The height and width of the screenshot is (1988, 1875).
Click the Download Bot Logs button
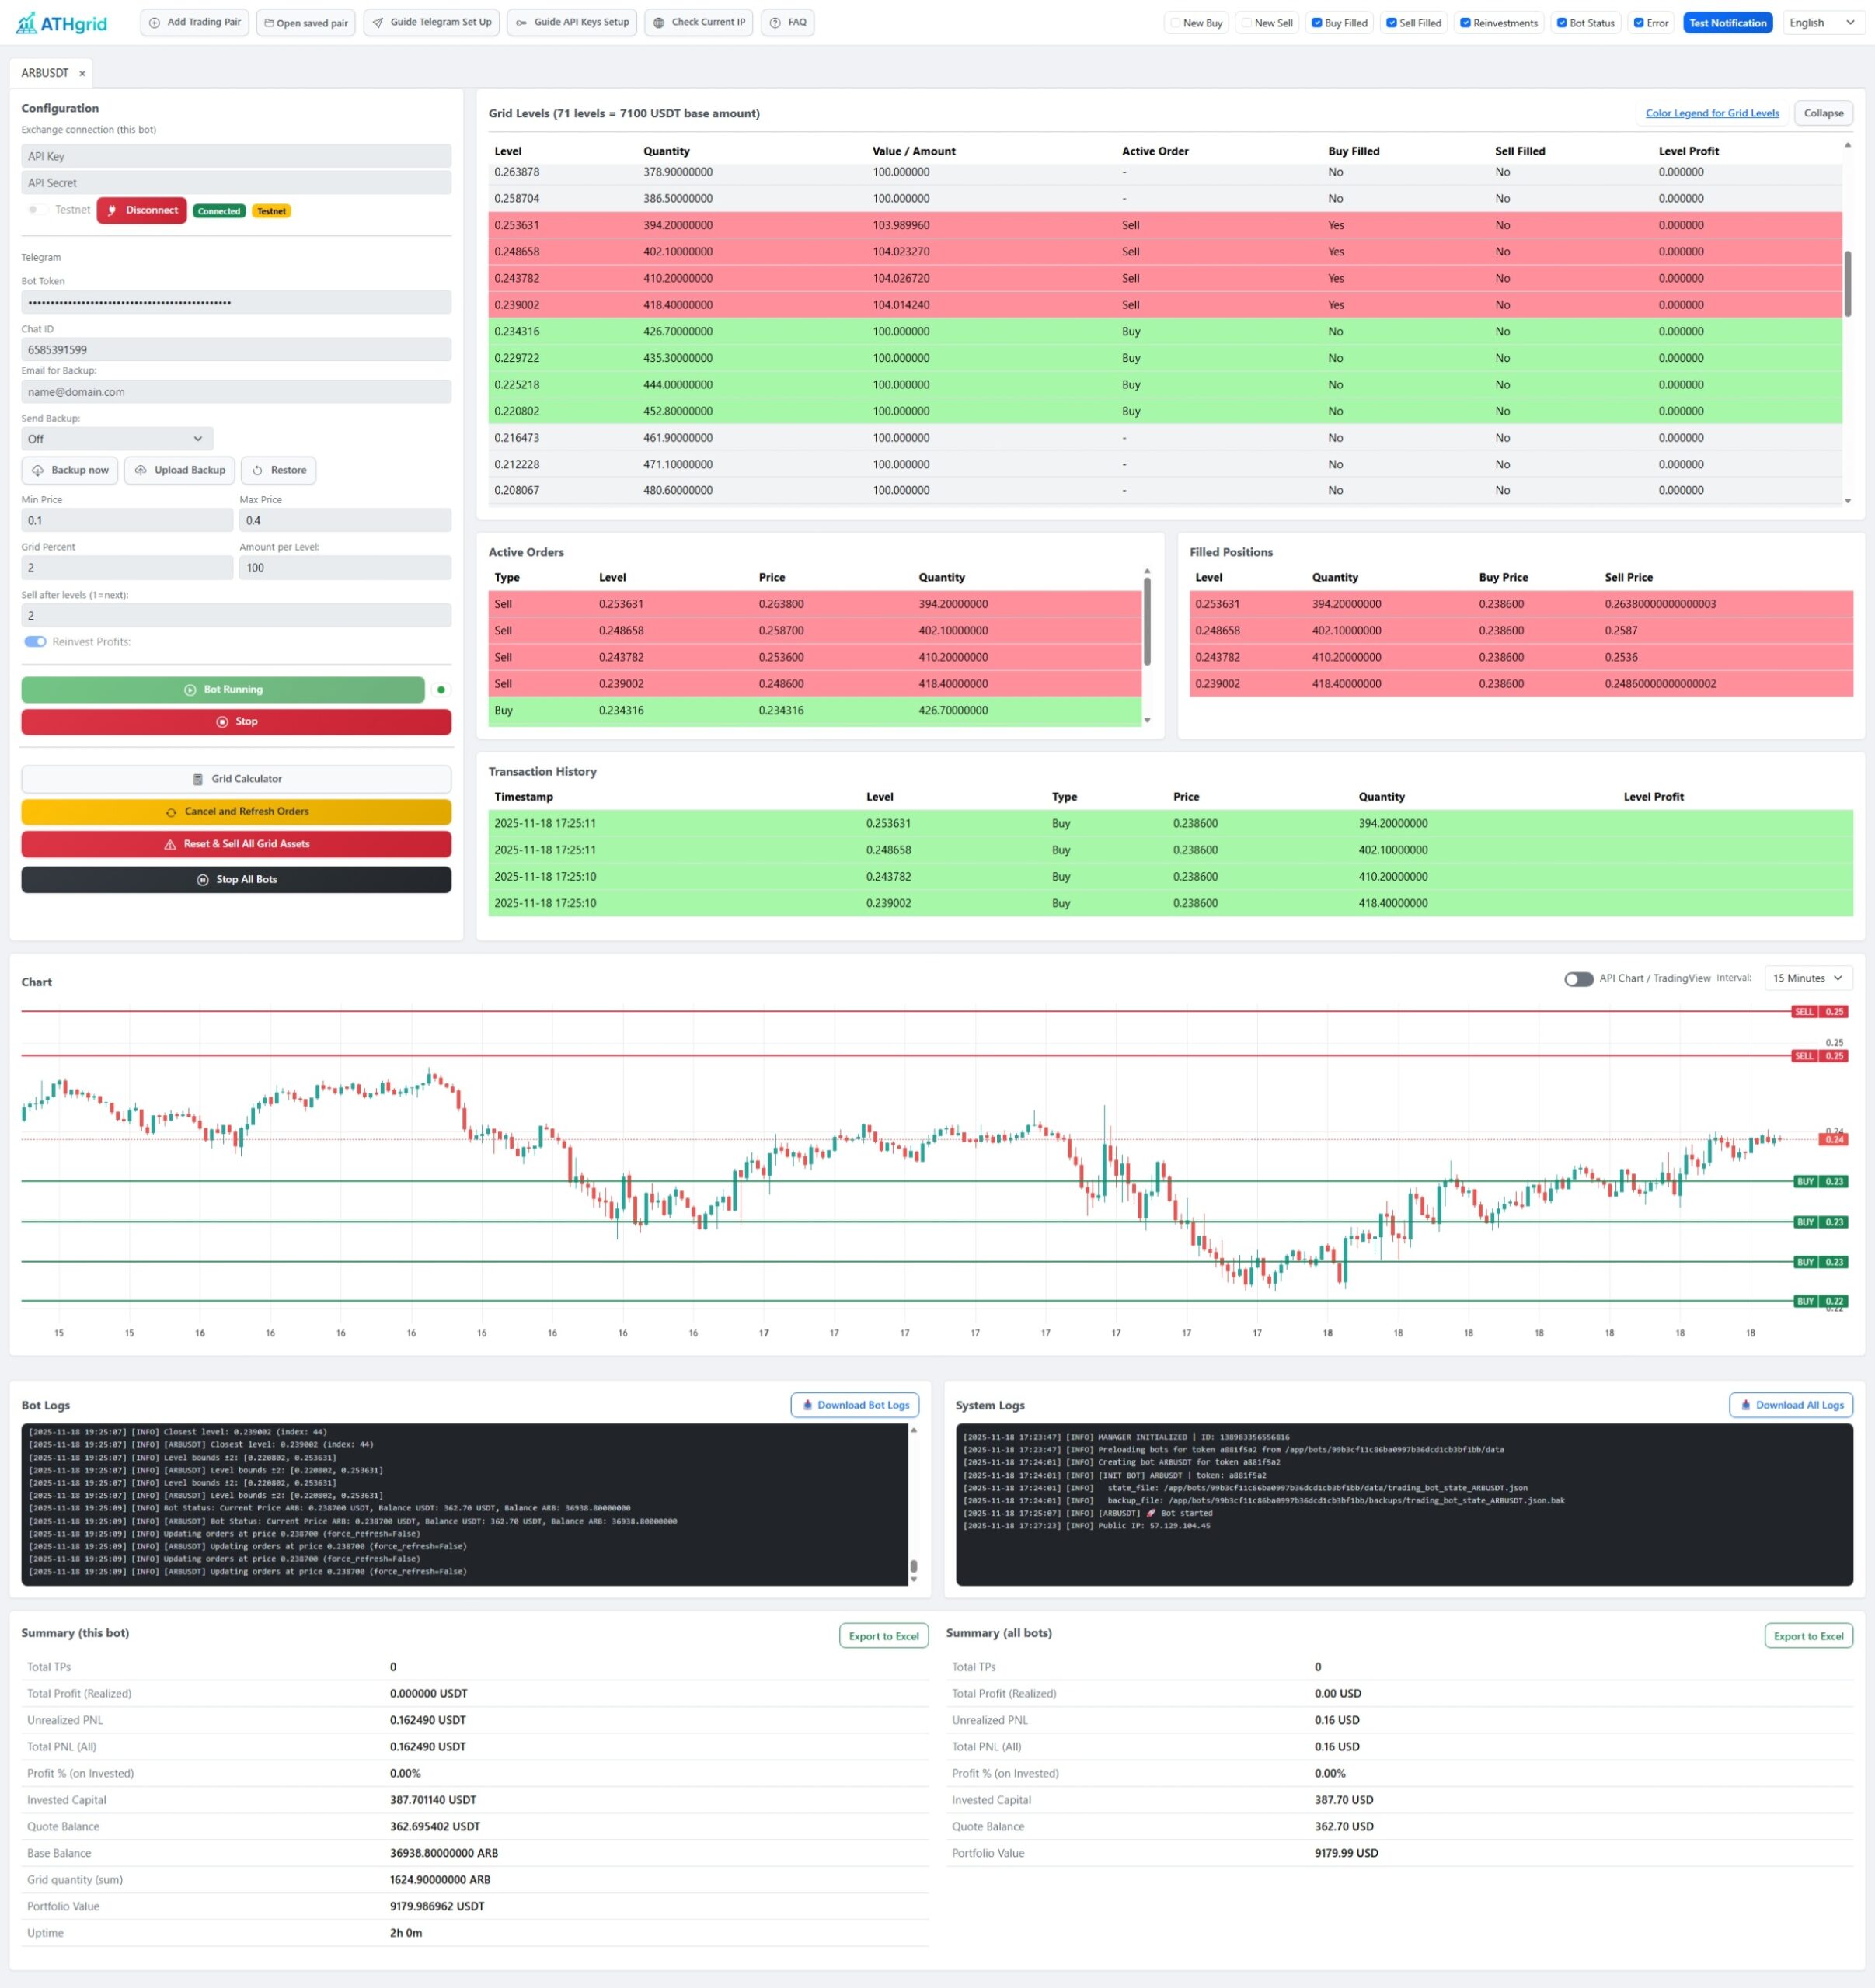point(855,1405)
